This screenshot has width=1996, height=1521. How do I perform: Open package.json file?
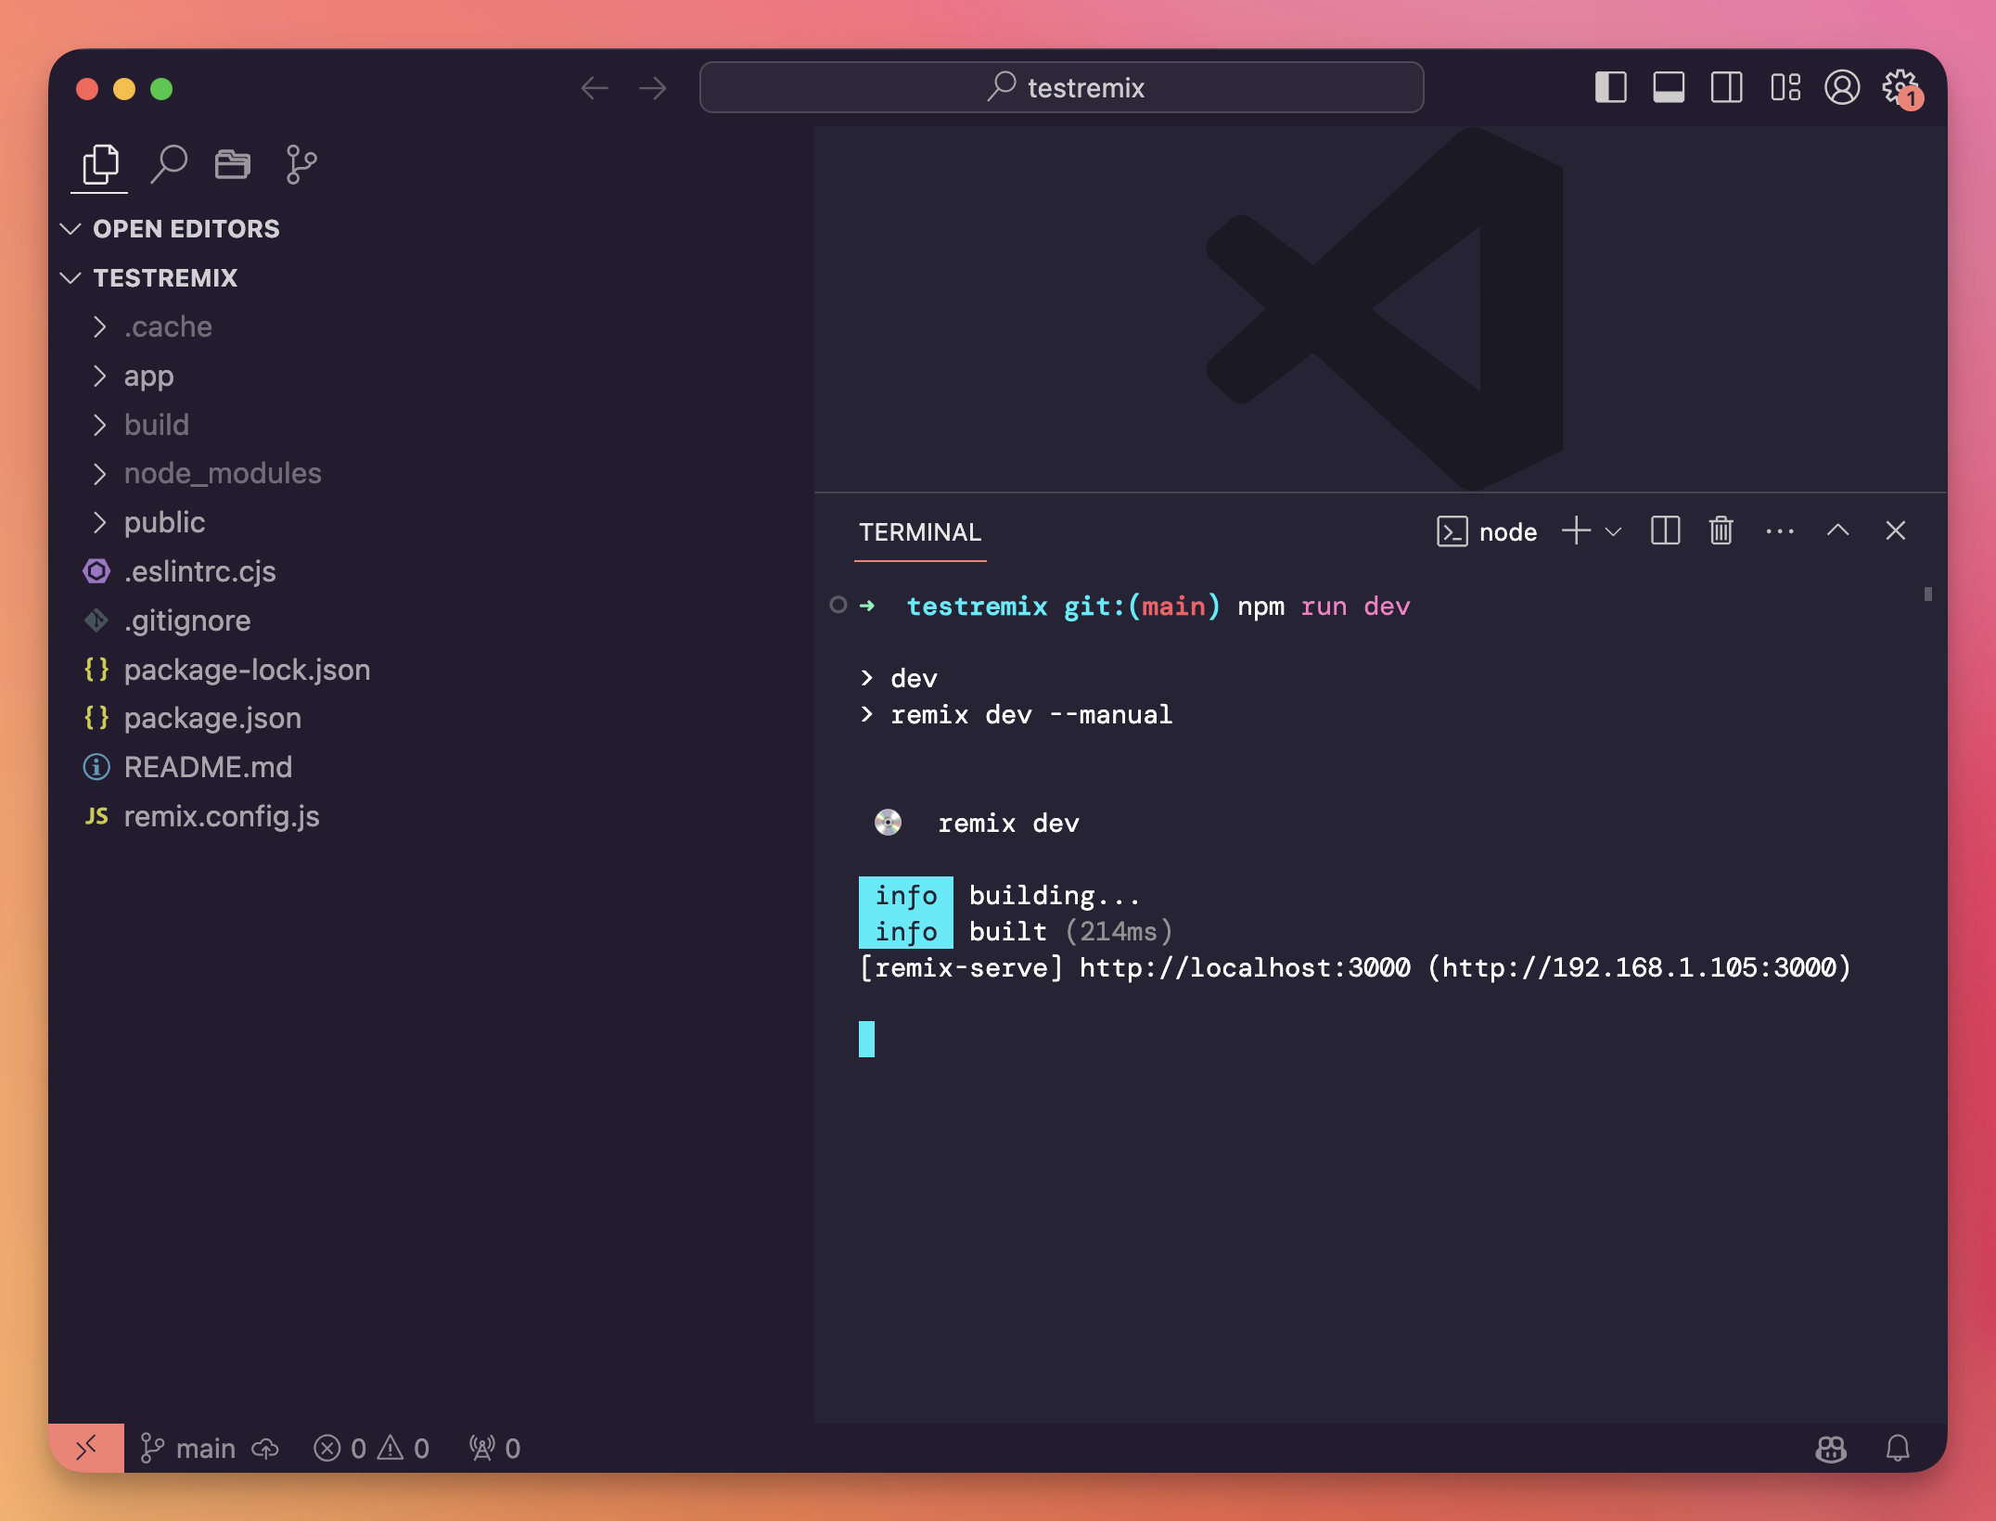[x=212, y=718]
